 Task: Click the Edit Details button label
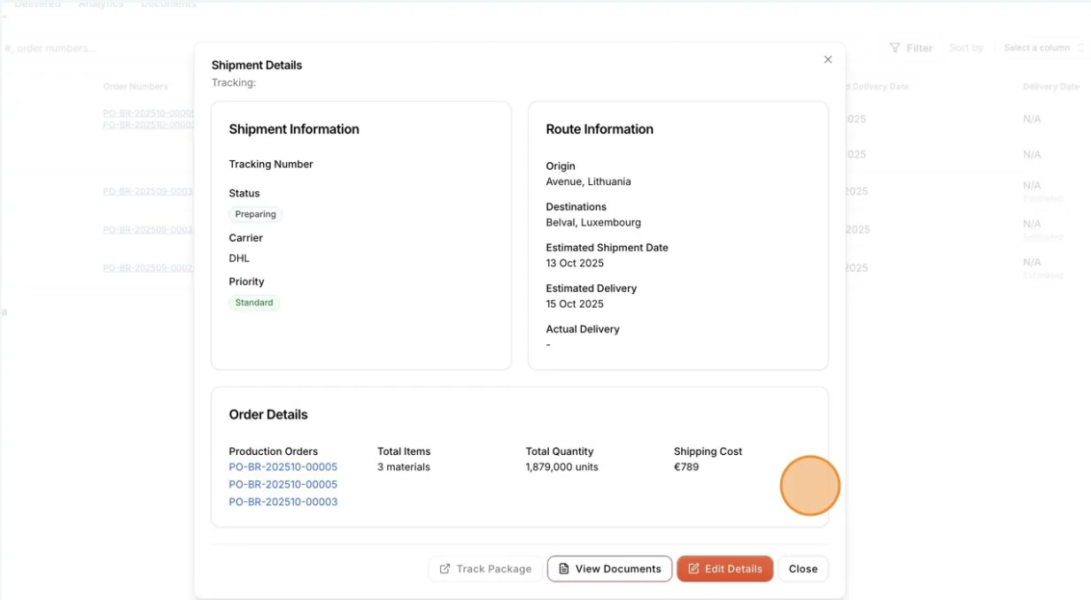(733, 569)
